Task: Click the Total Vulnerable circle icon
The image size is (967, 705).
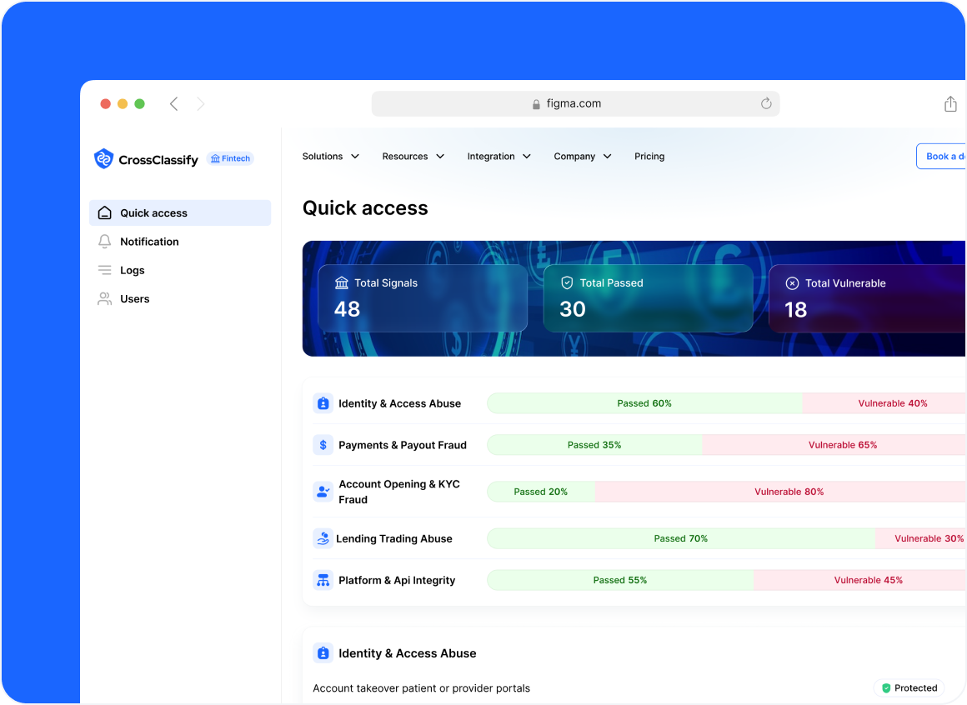Action: click(x=791, y=283)
